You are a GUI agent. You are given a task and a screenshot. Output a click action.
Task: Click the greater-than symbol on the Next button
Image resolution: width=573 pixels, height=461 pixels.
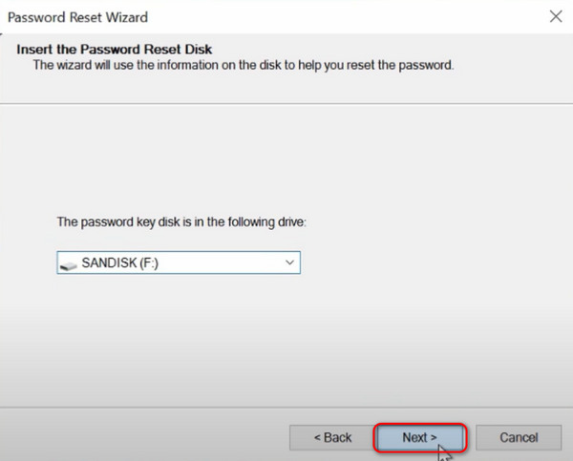433,438
